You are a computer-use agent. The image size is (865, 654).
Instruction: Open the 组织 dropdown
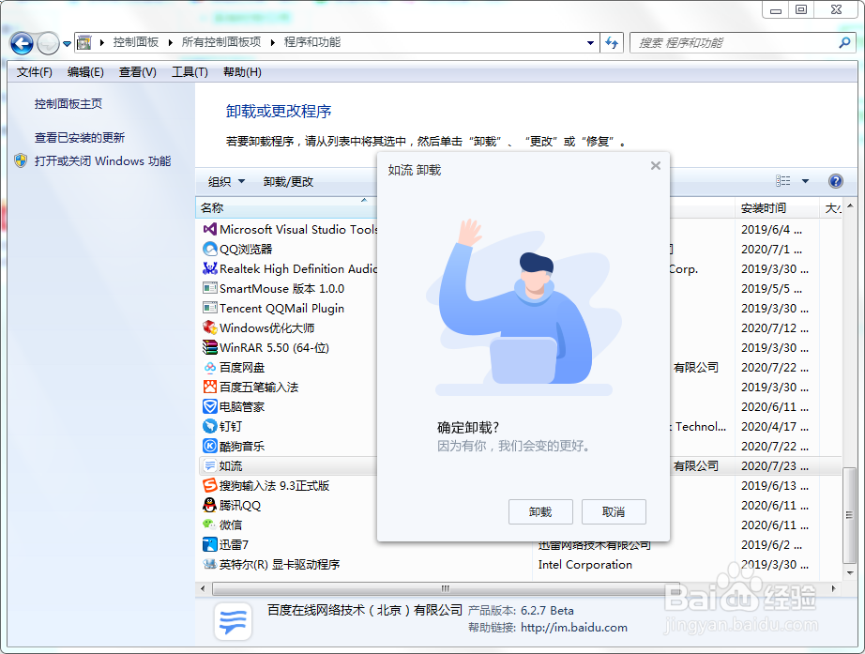click(226, 182)
